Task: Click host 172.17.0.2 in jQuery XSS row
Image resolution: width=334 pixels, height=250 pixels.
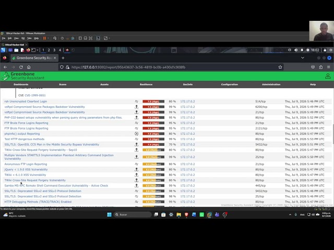Action: (187, 169)
